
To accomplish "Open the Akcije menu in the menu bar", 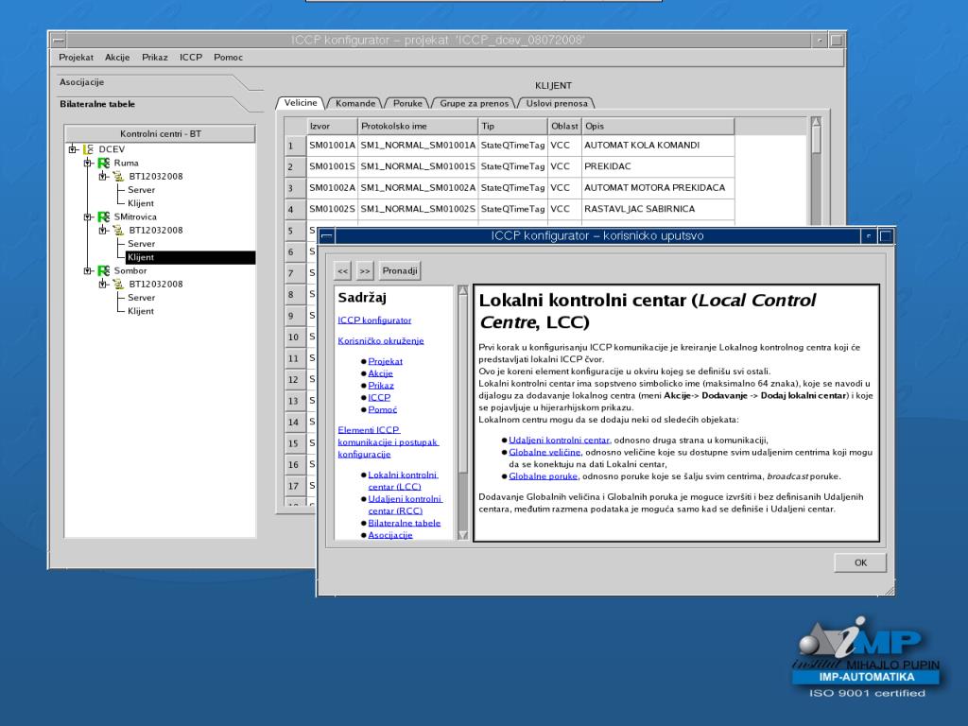I will coord(117,58).
